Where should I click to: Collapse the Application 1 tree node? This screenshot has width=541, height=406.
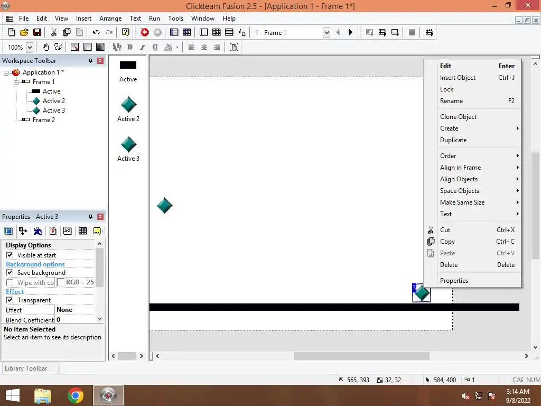(6, 73)
